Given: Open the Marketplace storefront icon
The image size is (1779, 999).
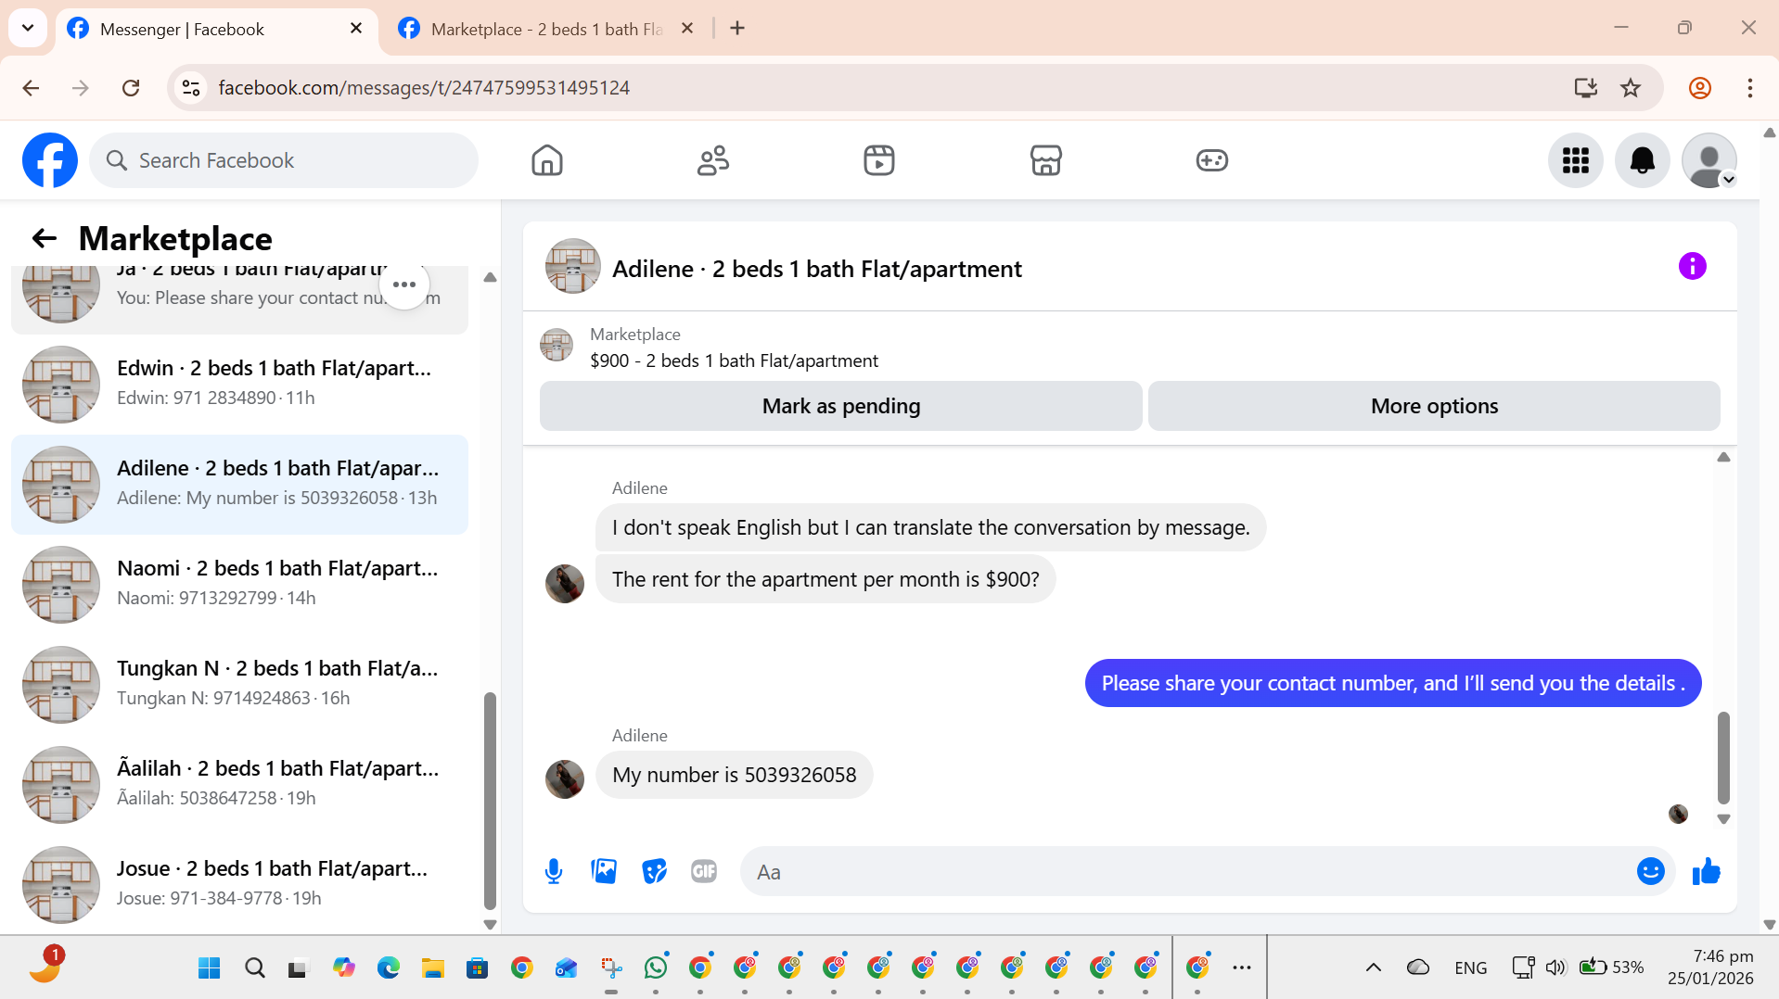Looking at the screenshot, I should (x=1045, y=160).
